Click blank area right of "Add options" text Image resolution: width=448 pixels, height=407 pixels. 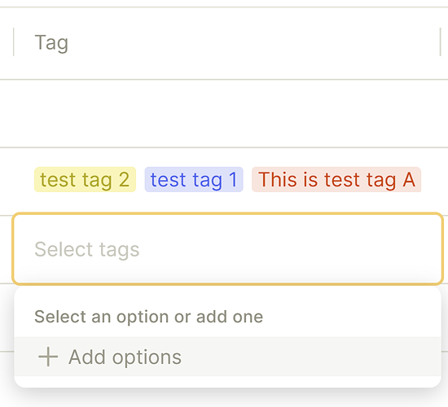pyautogui.click(x=310, y=357)
